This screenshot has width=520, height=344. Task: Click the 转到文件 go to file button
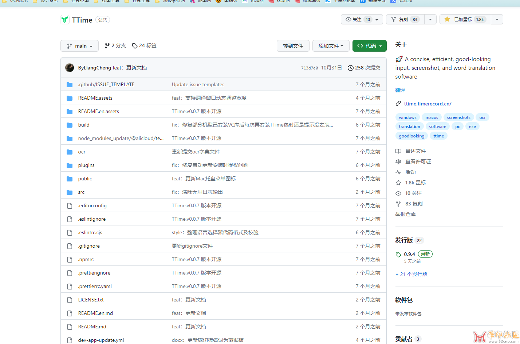coord(293,46)
